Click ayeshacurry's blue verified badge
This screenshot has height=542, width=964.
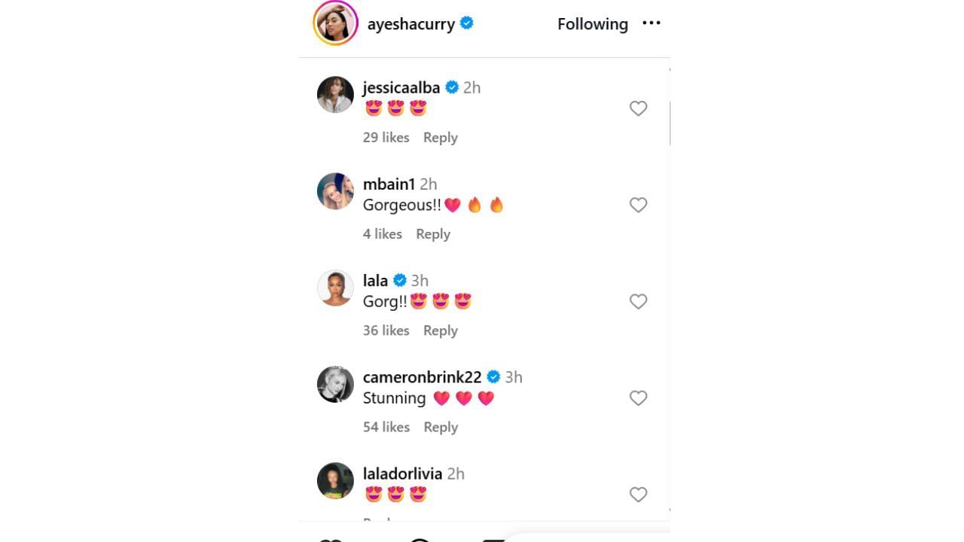(x=465, y=23)
